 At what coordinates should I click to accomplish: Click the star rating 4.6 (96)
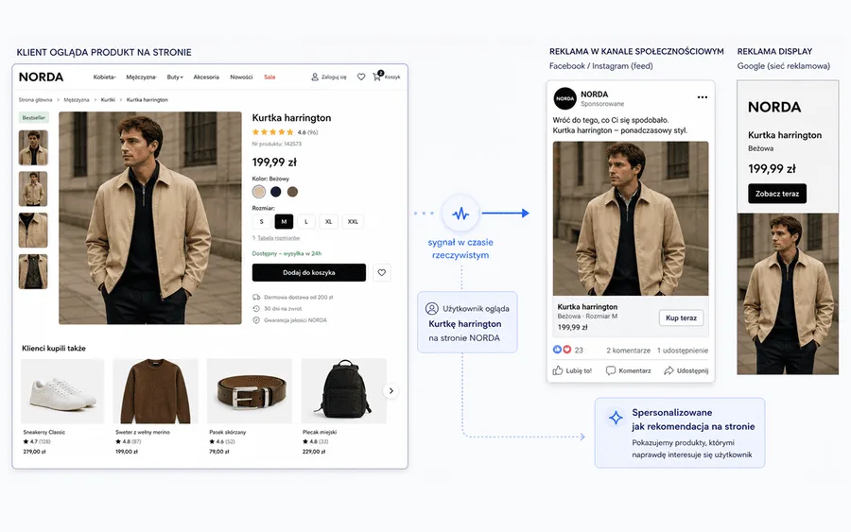[x=285, y=132]
